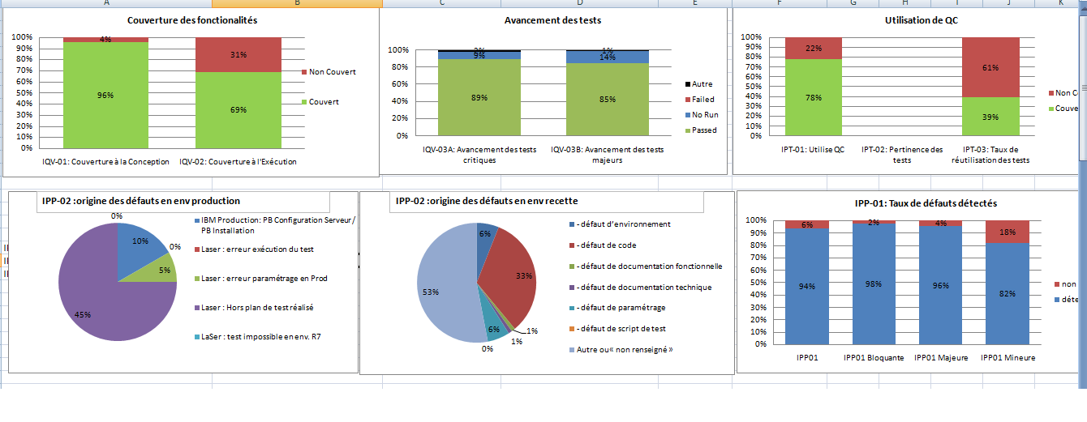Click 'Non Couvert' legend swatch in Couverture chart
This screenshot has height=422, width=1087.
pos(305,72)
